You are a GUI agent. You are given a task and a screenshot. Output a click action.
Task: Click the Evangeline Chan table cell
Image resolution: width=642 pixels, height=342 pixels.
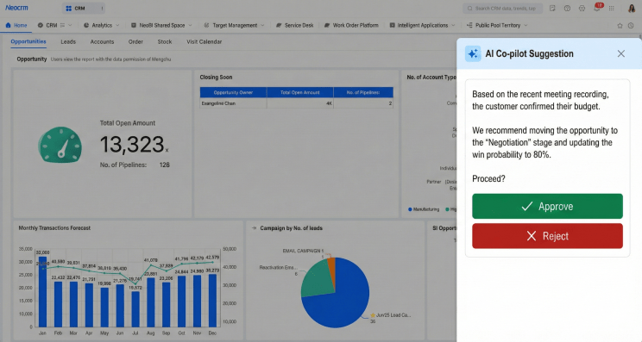click(x=233, y=103)
